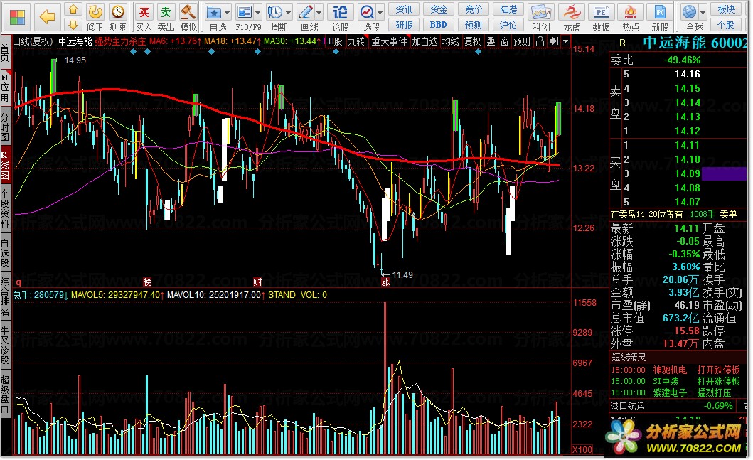Toggle the 复权 adjustment button

click(473, 42)
